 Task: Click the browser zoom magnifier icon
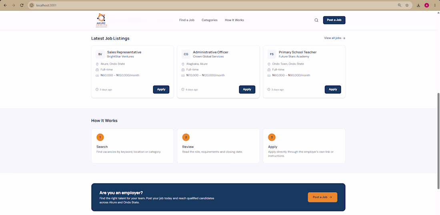[399, 5]
